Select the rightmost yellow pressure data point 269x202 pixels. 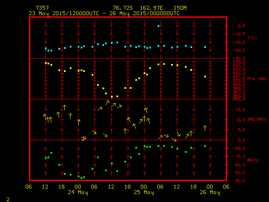(x=205, y=77)
